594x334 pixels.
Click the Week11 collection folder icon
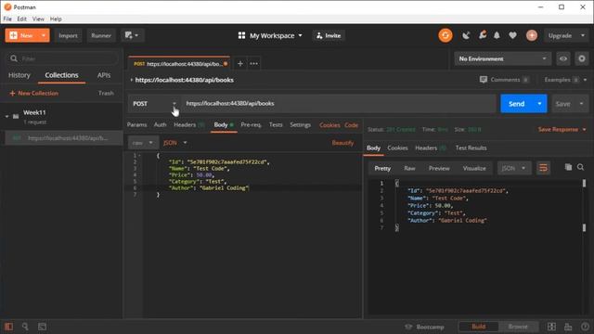16,116
